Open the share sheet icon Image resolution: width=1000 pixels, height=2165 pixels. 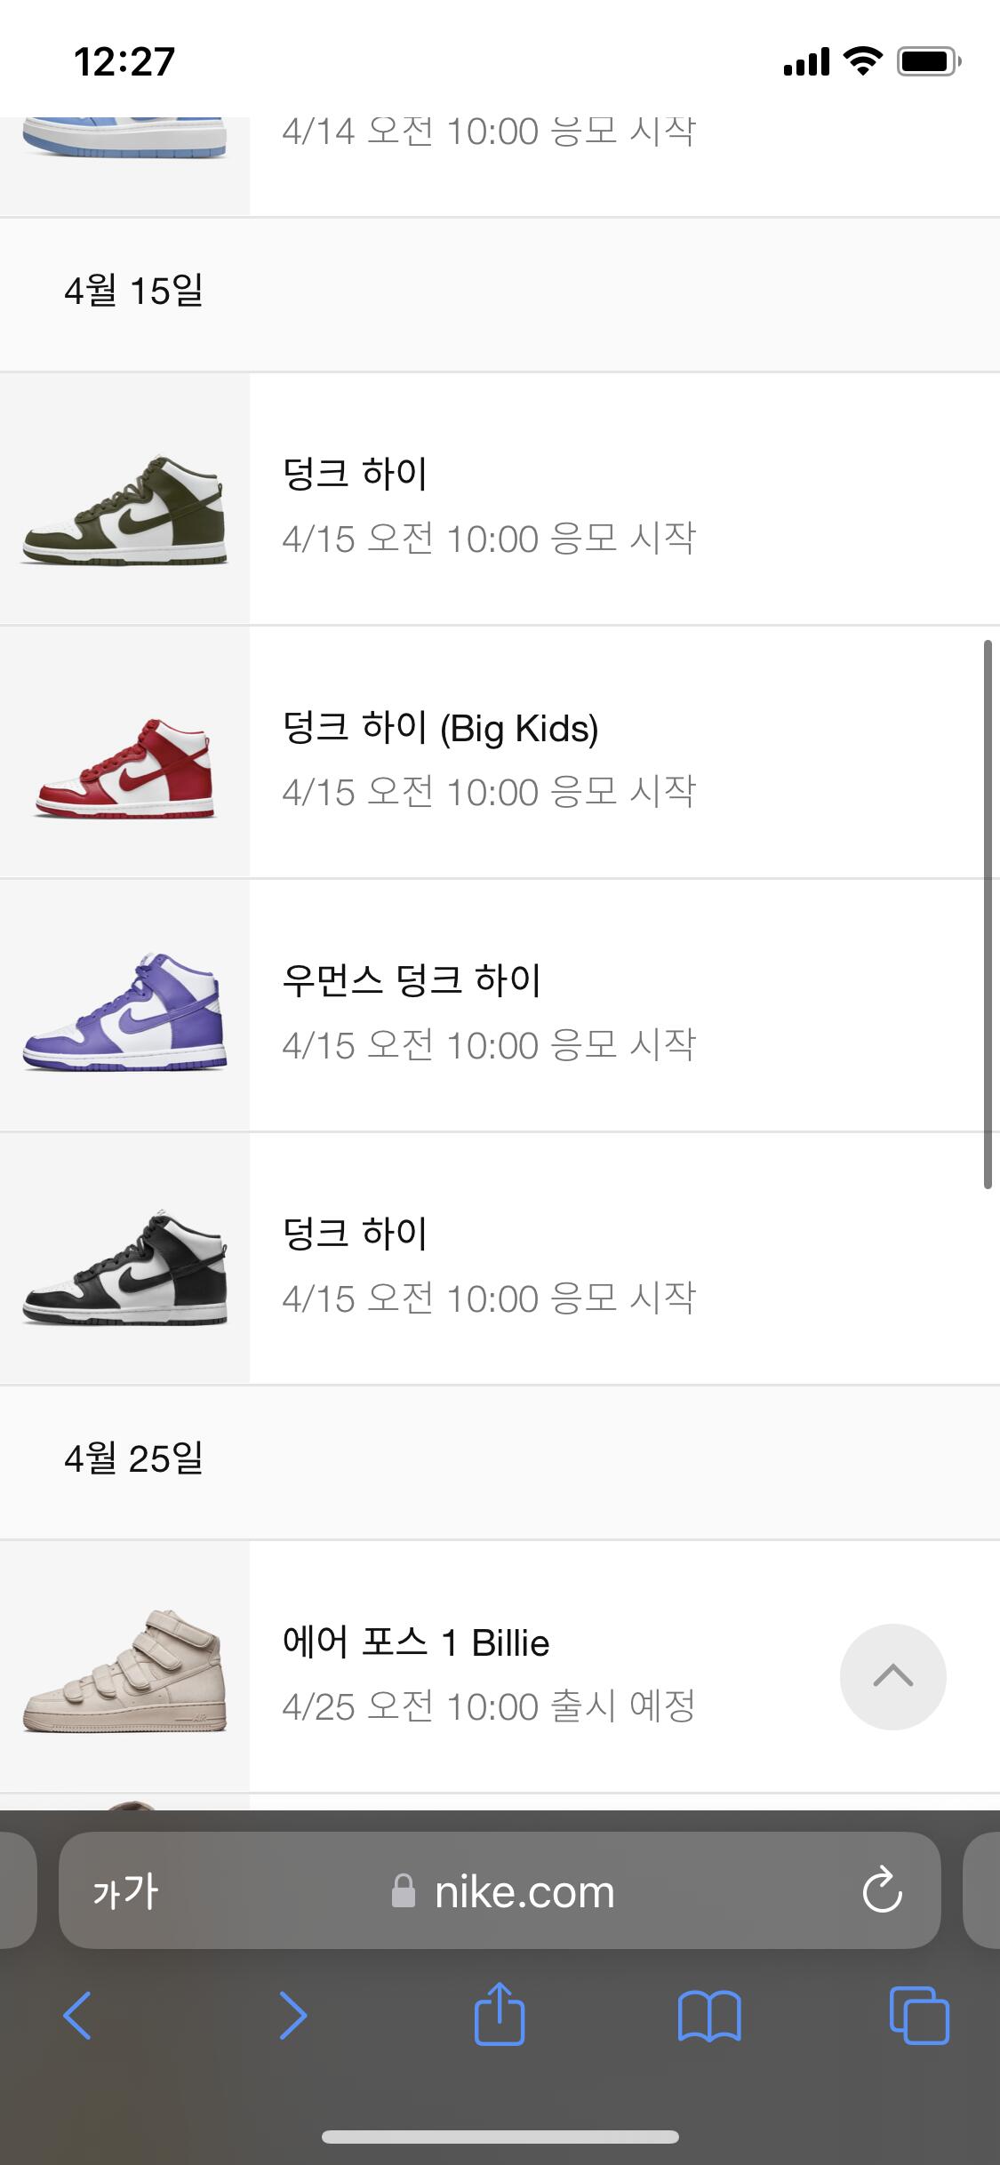[500, 2013]
